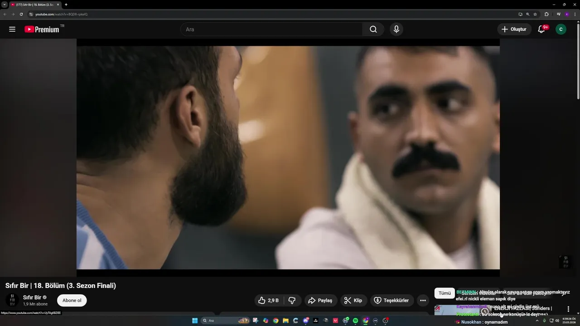The image size is (580, 326).
Task: Bookmark this page with star icon
Action: [x=535, y=14]
